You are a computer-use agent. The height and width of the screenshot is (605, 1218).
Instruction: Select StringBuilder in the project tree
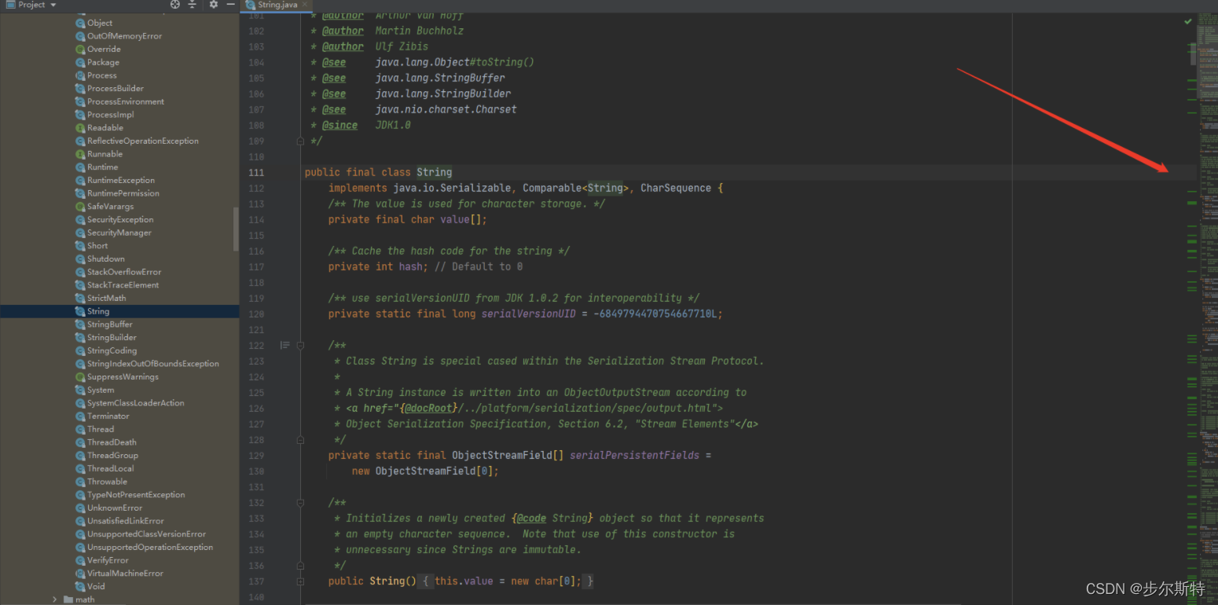pos(112,338)
